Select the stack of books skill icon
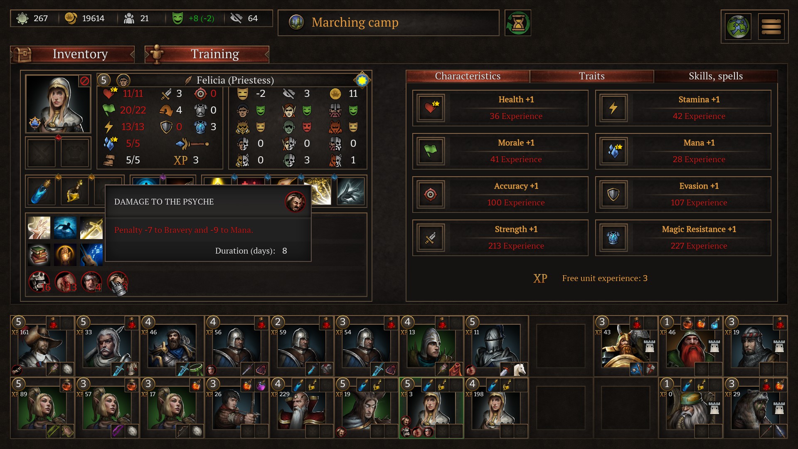 pos(39,254)
